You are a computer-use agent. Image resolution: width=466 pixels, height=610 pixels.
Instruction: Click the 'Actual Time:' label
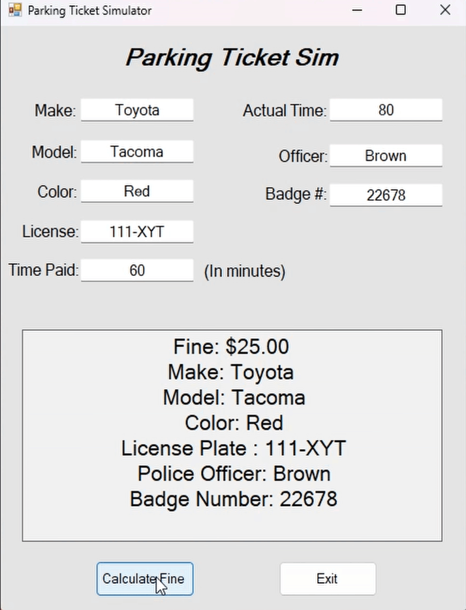point(285,111)
